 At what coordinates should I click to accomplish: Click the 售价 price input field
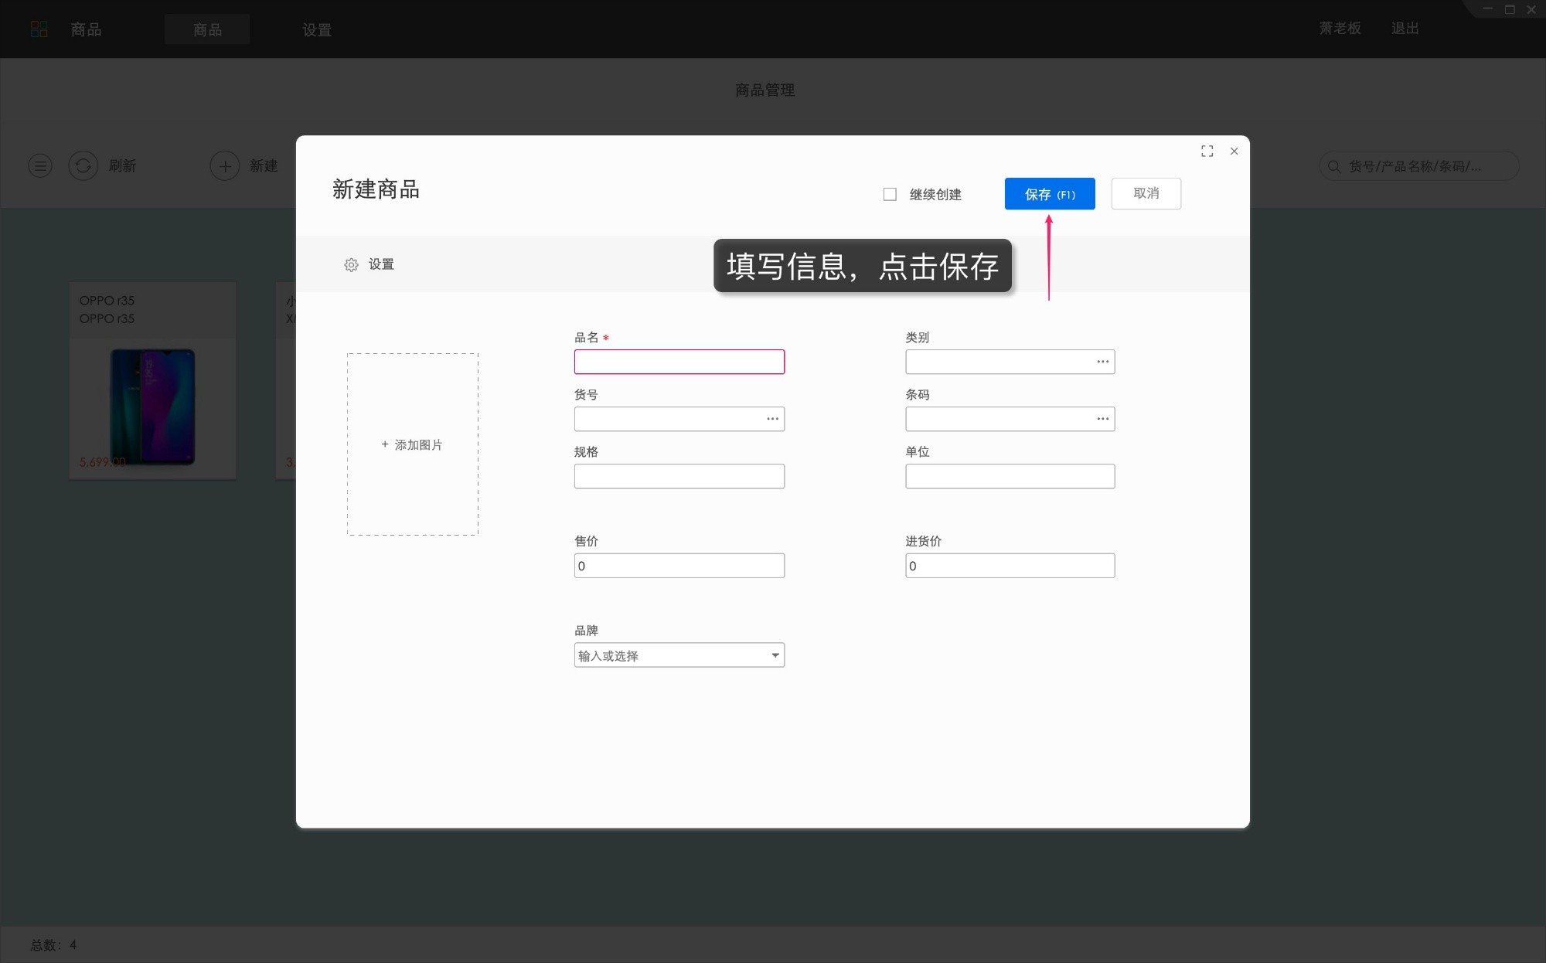(x=679, y=566)
